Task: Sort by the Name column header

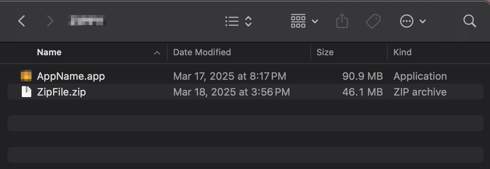Action: tap(49, 52)
